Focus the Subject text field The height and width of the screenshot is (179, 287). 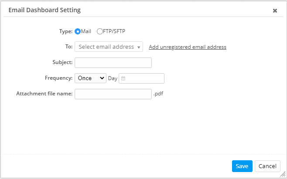pos(113,63)
